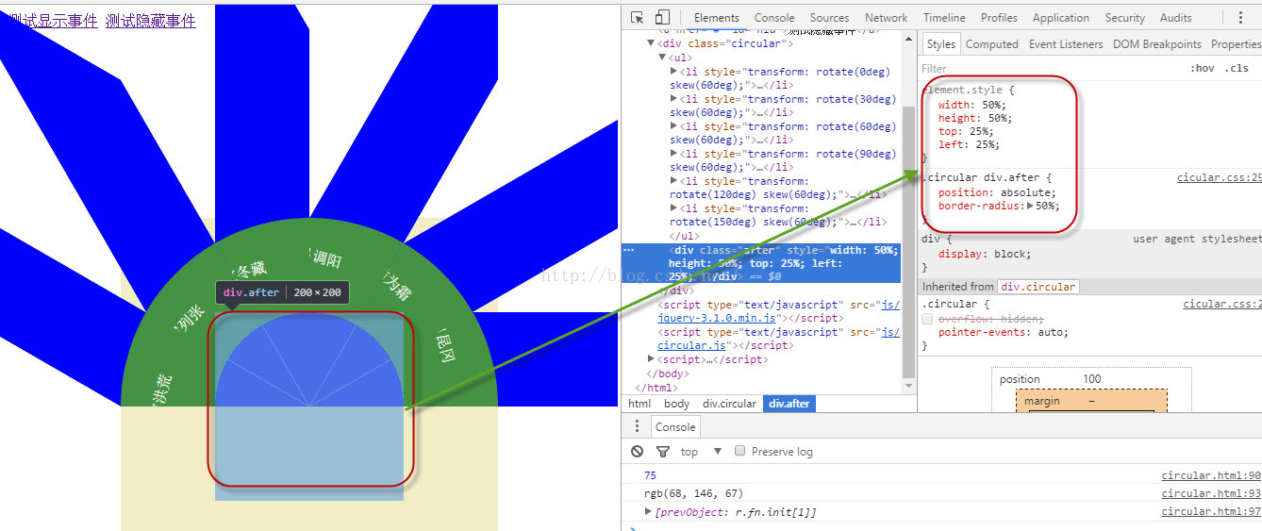The height and width of the screenshot is (531, 1262).
Task: Open circular.html:97 console source link
Action: coord(1211,512)
